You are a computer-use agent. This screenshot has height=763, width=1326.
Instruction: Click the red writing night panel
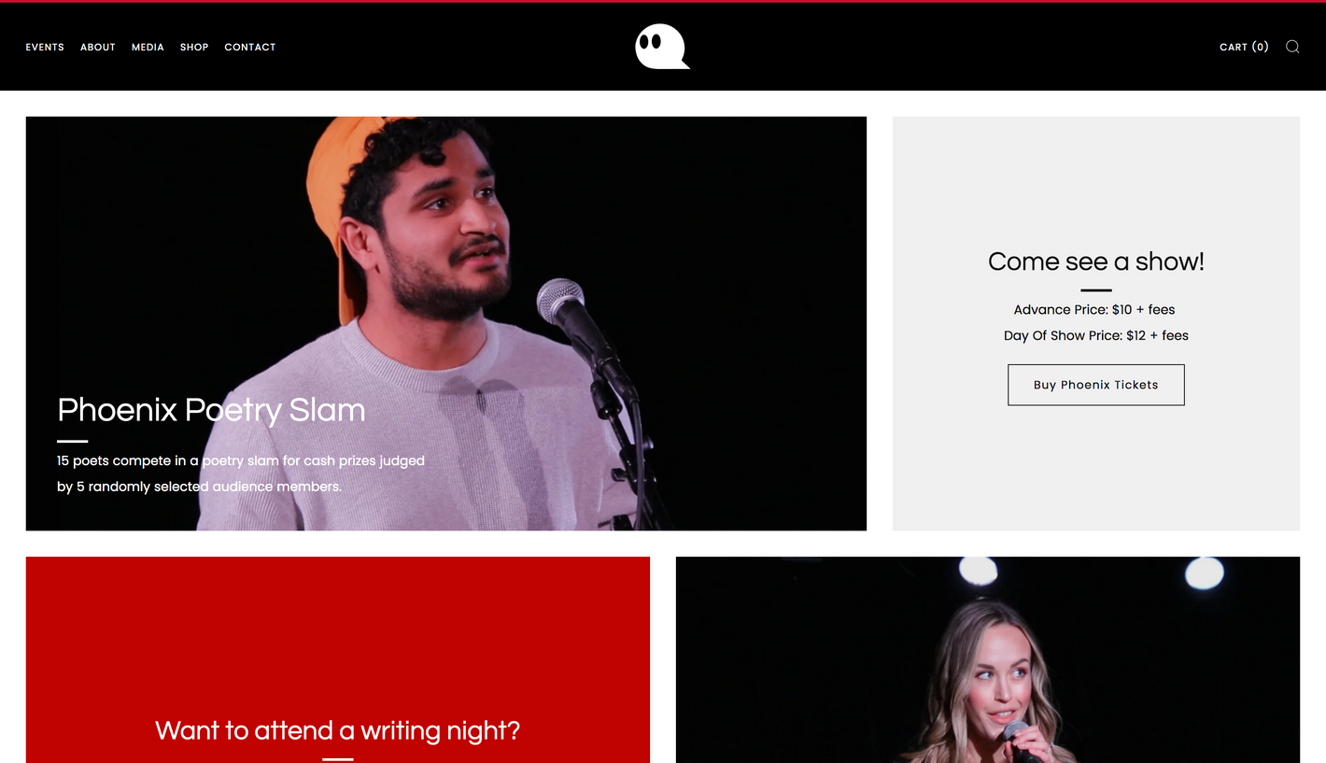point(338,660)
